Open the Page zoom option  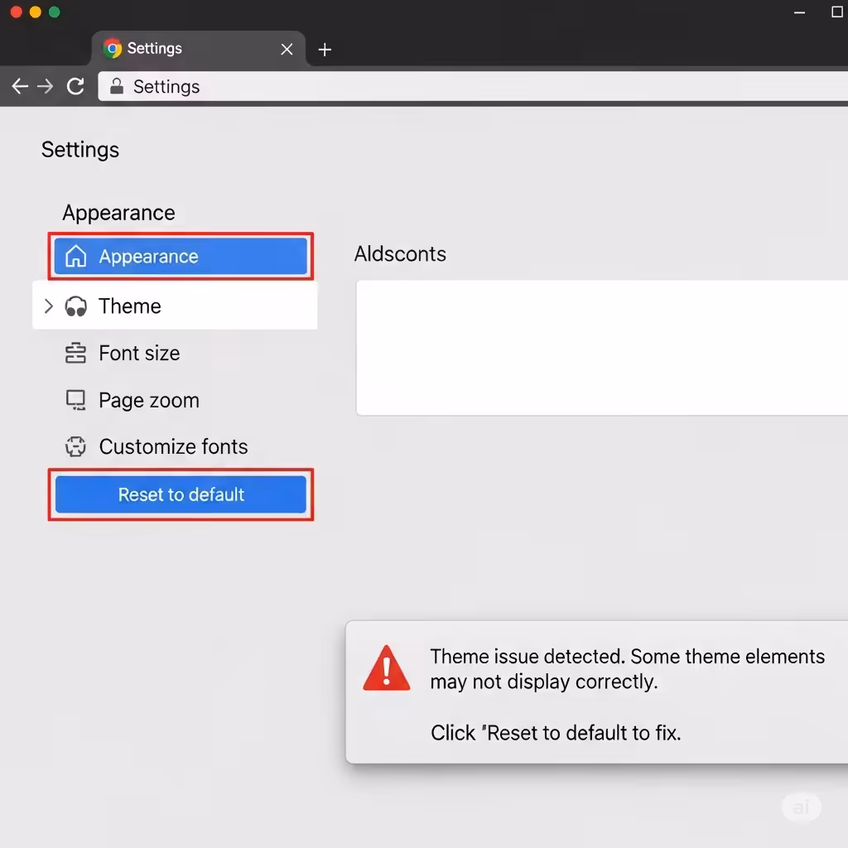tap(149, 401)
